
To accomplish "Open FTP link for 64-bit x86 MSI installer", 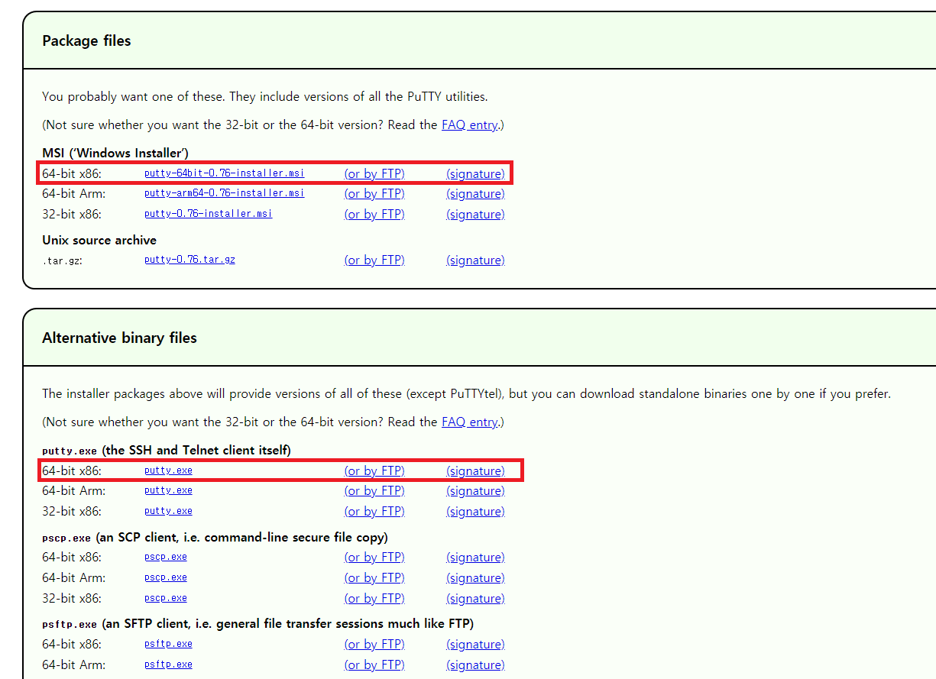I will pos(374,173).
